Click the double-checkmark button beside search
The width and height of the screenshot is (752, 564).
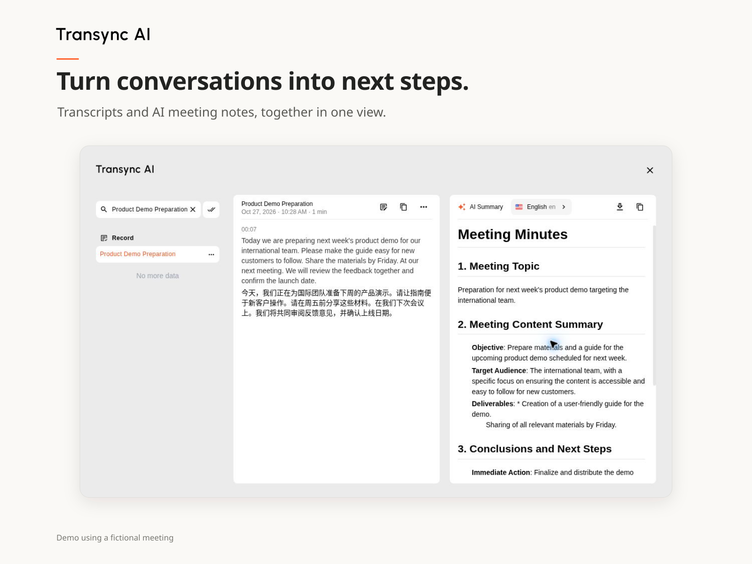tap(211, 210)
